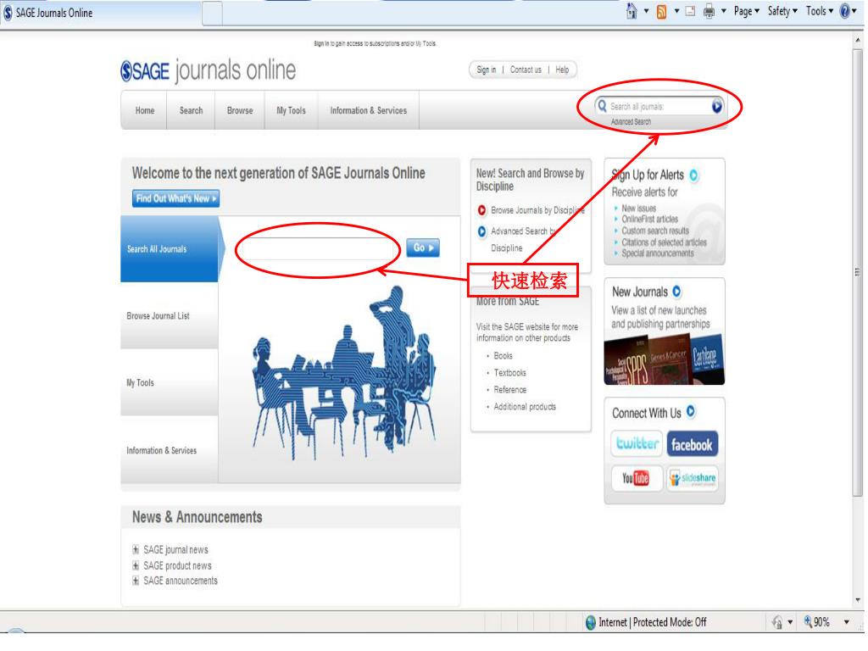The image size is (868, 651).
Task: Open the Reference link
Action: (x=509, y=390)
